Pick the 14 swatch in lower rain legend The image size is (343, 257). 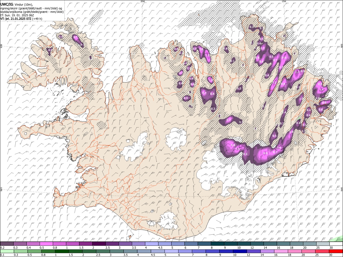(267, 251)
